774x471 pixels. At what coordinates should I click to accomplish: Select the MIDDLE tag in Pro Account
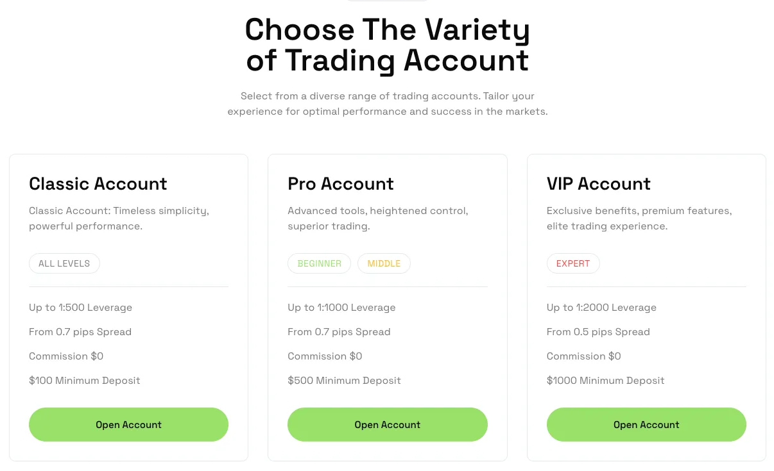coord(384,263)
